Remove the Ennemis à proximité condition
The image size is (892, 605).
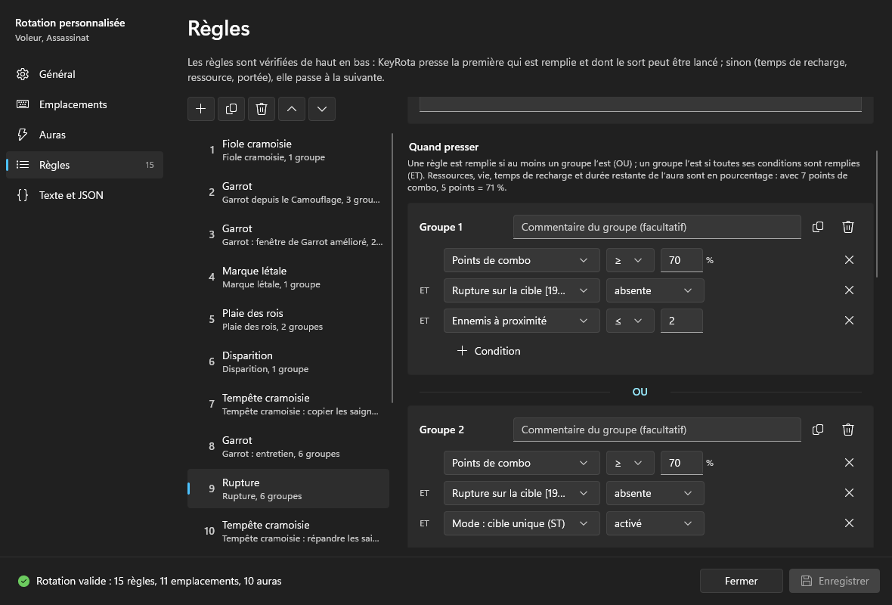tap(850, 321)
